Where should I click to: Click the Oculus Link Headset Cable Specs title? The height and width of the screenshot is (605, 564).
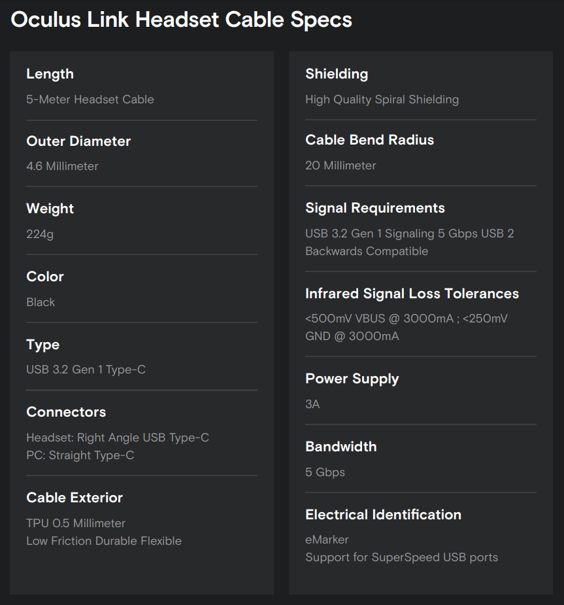[x=181, y=20]
